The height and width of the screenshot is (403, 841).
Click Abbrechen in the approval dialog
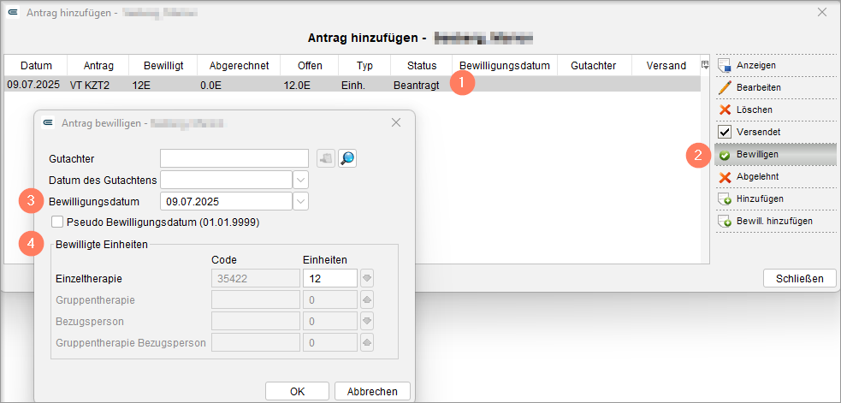(x=372, y=391)
